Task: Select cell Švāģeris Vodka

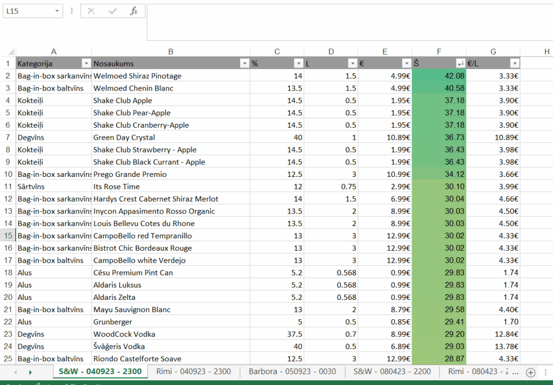Action: pos(171,346)
